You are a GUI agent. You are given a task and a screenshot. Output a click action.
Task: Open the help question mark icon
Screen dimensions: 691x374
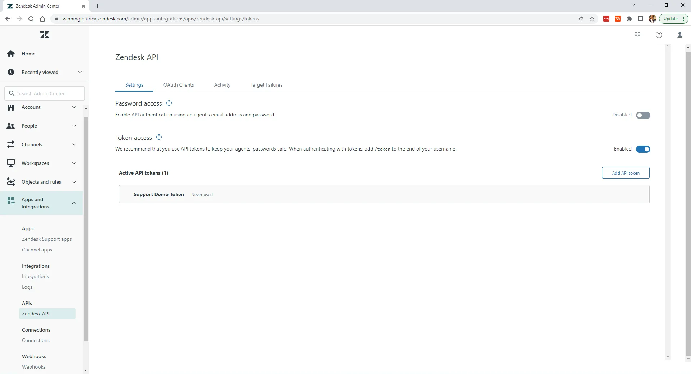pos(659,35)
